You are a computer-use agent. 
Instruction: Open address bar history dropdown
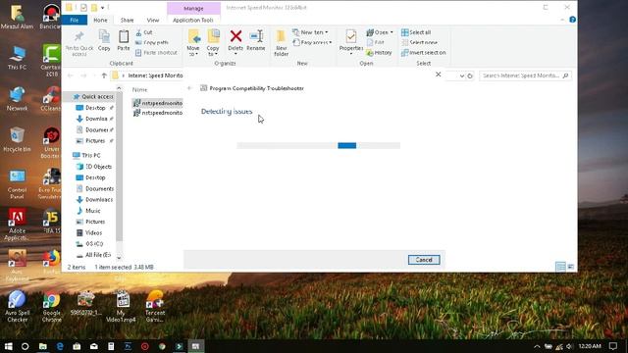(462, 76)
